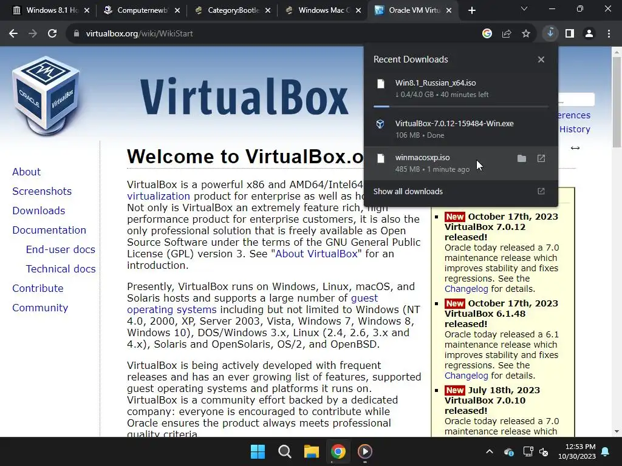Screen dimensions: 622x466
Task: Open the browser side panel
Action: pos(570,34)
